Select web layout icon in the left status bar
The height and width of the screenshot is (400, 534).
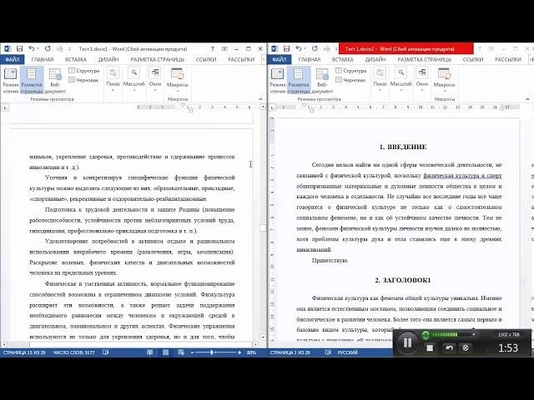tap(181, 352)
